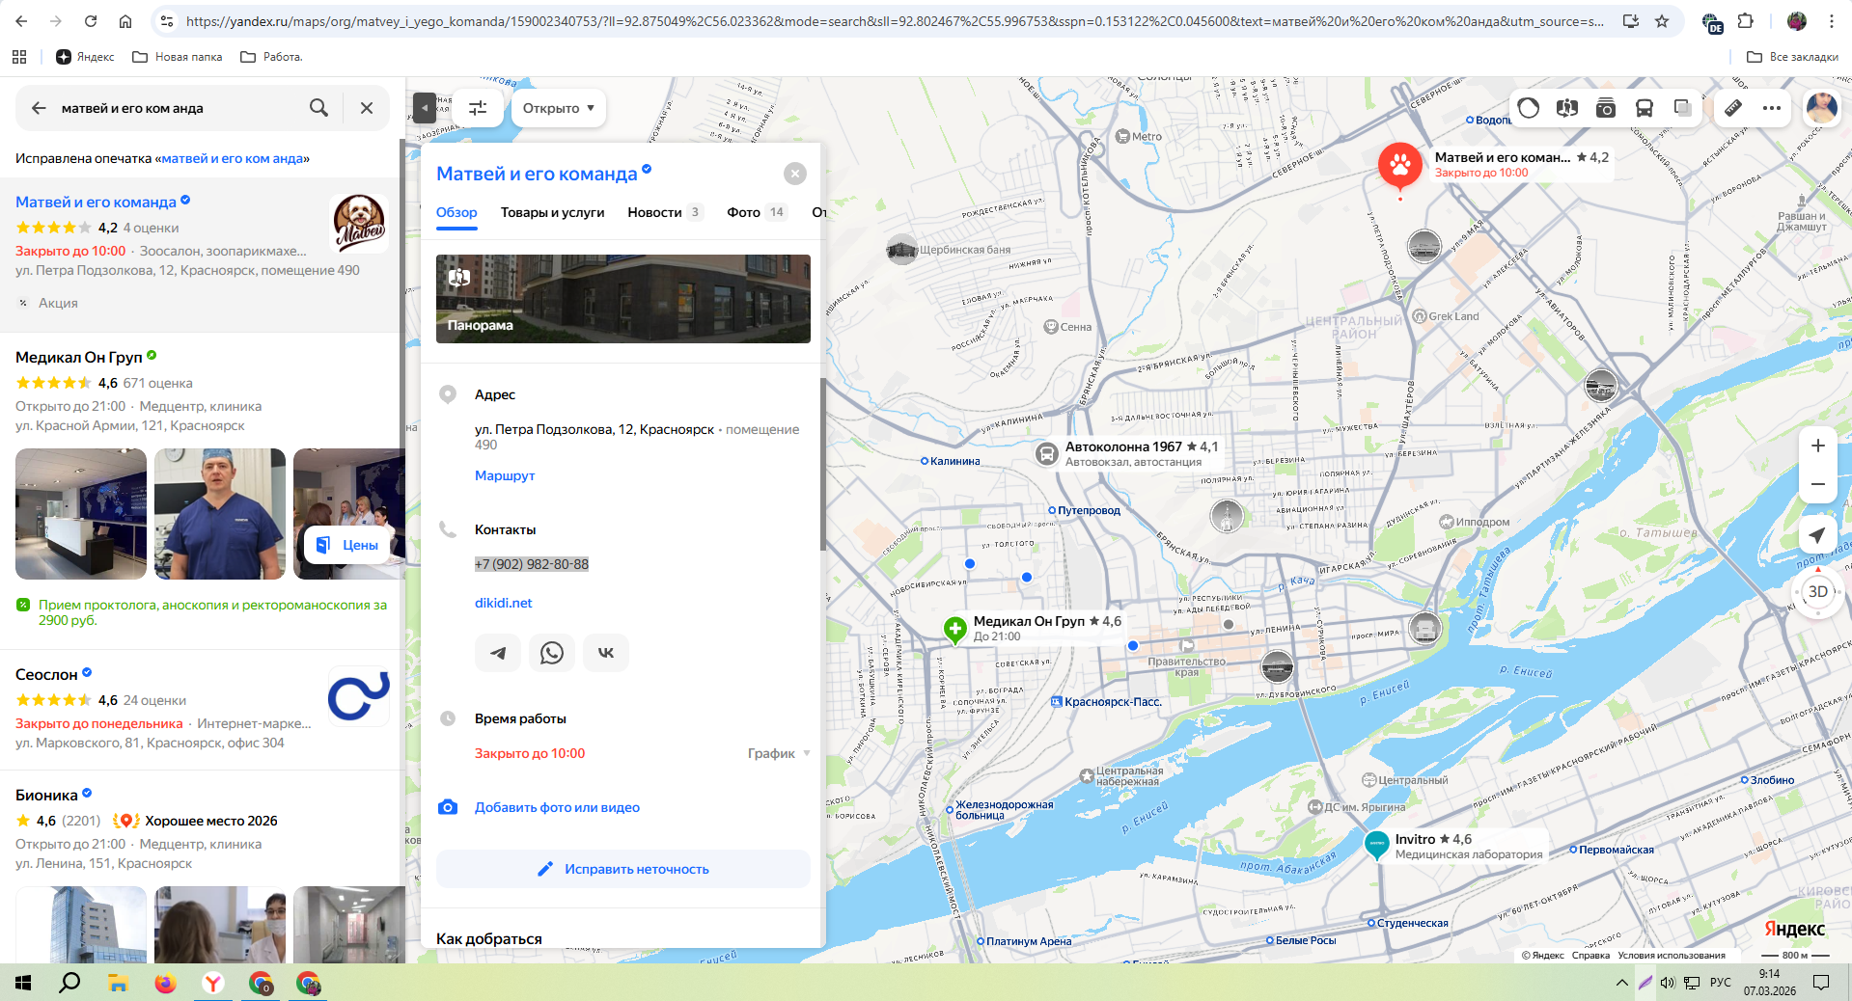Screen dimensions: 1852x1001
Task: Toggle map layers overlay button
Action: coord(1683,108)
